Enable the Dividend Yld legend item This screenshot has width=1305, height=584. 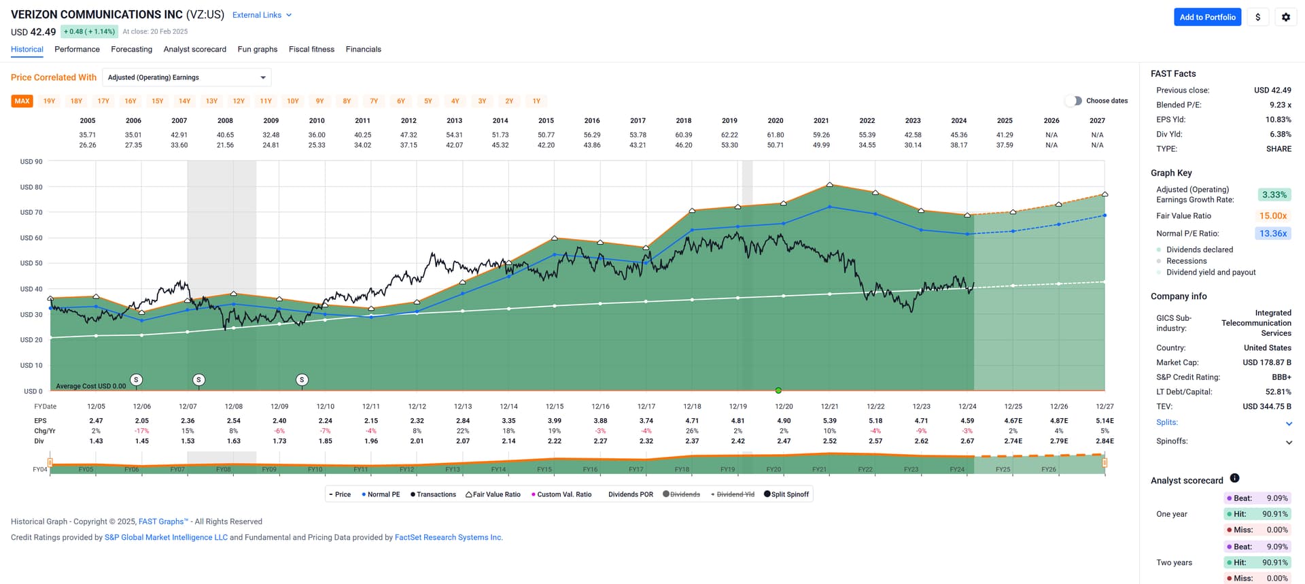pyautogui.click(x=732, y=494)
